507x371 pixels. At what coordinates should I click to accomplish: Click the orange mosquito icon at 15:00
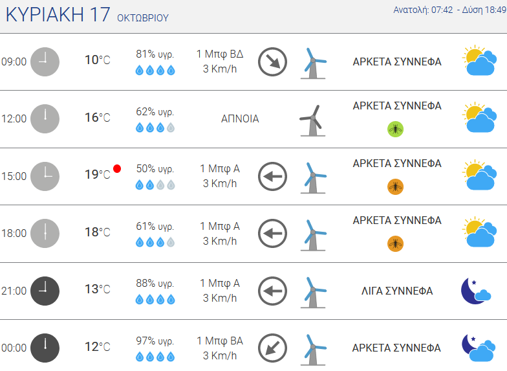point(396,186)
